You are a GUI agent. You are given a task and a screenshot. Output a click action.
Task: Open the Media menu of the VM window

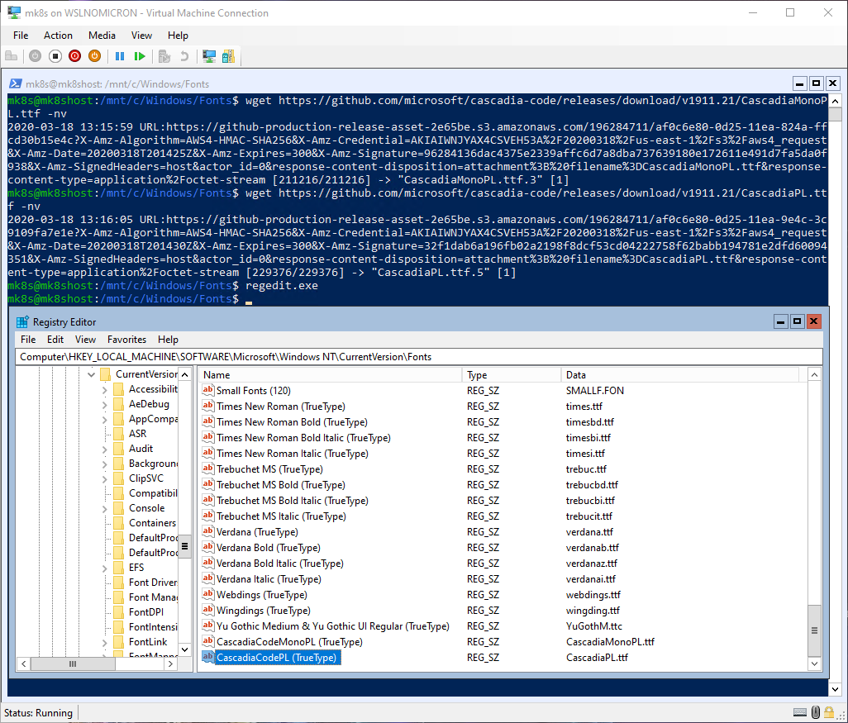[x=102, y=36]
